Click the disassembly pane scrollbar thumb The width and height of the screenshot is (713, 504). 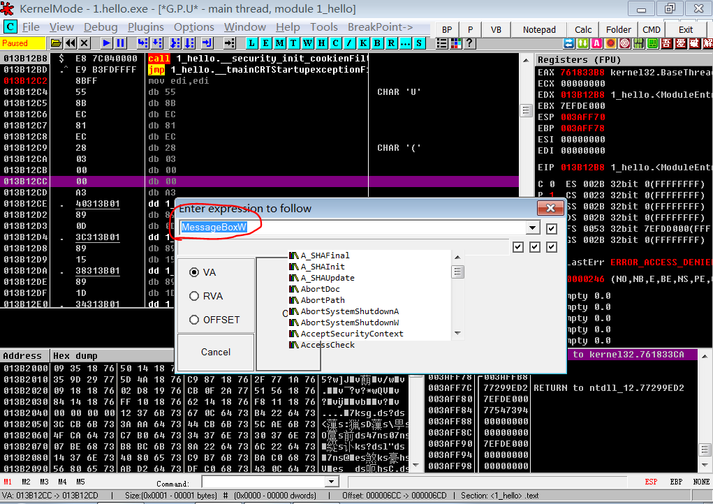526,110
